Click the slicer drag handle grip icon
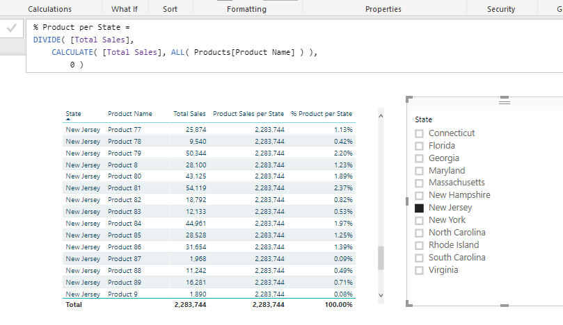Screen dimensions: 563x325 tap(505, 102)
